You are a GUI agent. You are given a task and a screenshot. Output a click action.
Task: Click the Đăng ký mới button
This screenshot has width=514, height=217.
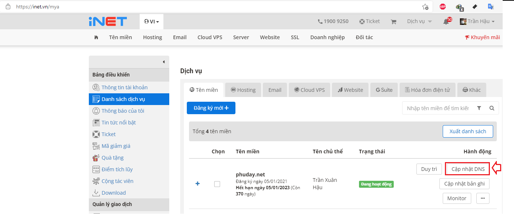point(211,108)
